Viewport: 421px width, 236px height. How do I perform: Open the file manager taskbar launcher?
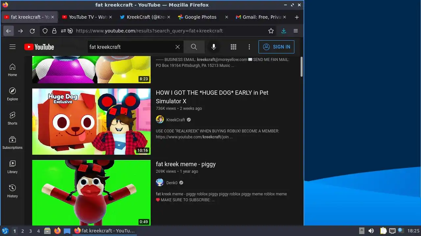point(47,231)
